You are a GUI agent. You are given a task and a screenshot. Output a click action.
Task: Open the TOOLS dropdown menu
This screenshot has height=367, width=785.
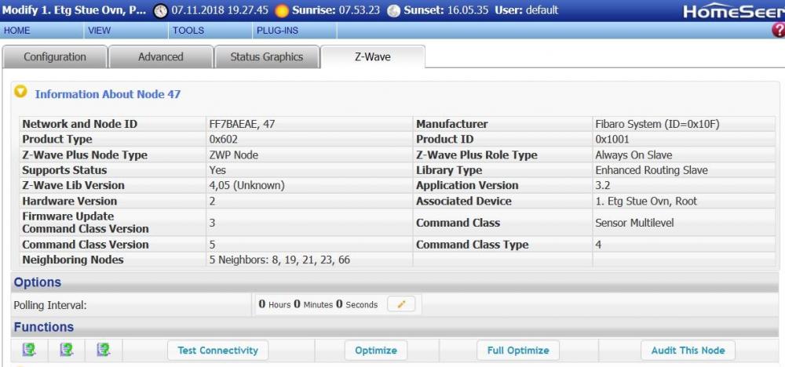coord(188,31)
